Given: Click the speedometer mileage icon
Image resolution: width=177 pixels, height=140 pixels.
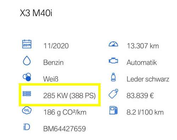Looking at the screenshot, I should click(113, 44).
